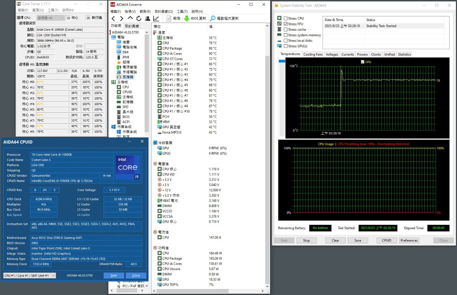Click the Clear button

coord(335,240)
